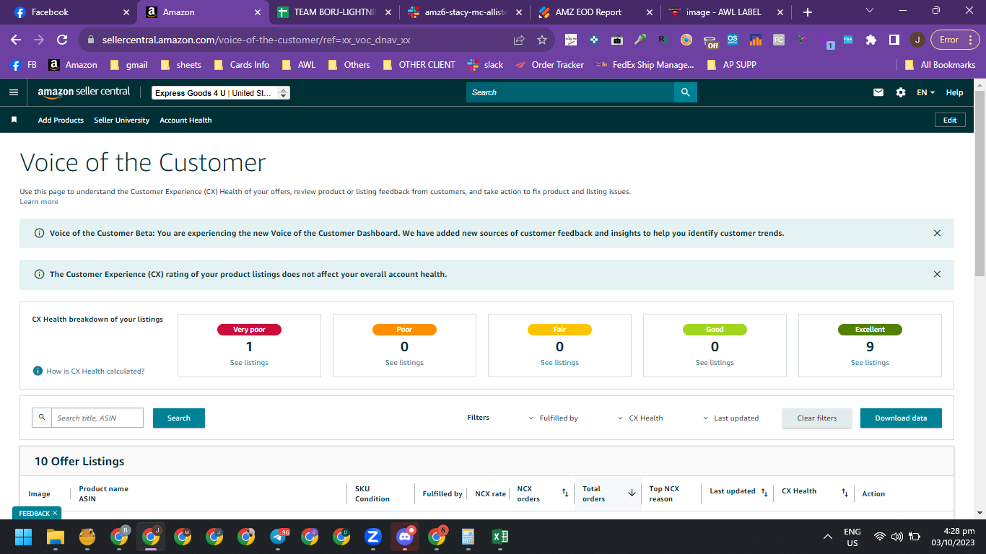View site information padlock icon

(x=90, y=40)
